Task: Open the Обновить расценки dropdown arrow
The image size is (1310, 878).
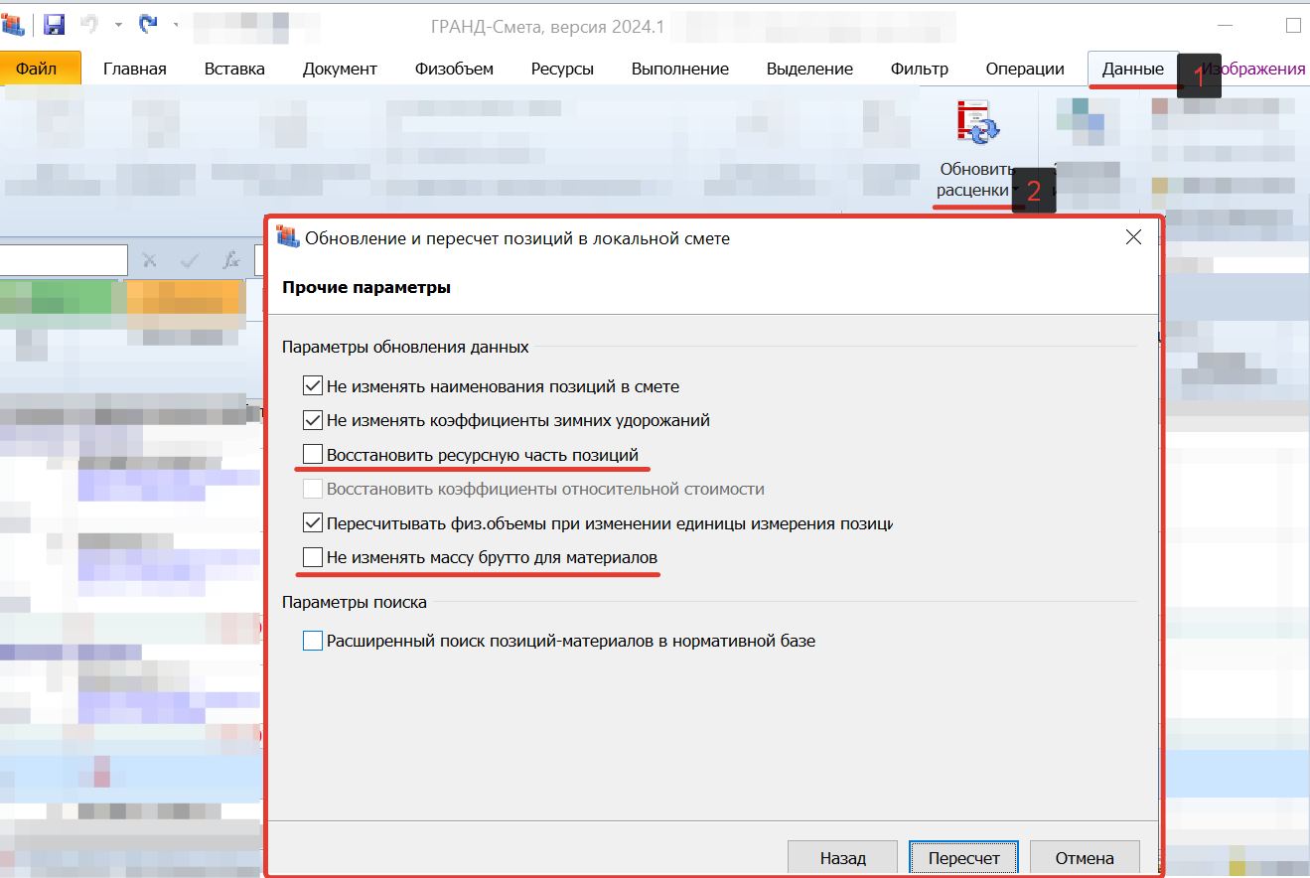Action: [1016, 190]
